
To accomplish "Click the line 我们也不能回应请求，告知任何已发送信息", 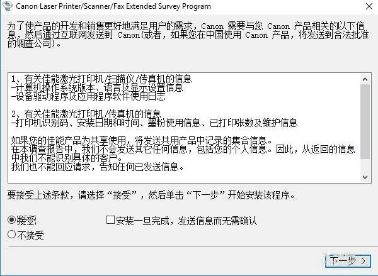I will click(98, 167).
